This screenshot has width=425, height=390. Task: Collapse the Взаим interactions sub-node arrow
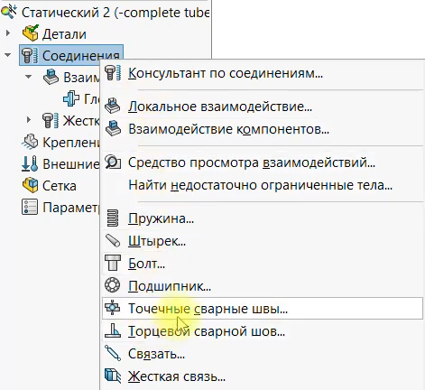click(x=29, y=77)
